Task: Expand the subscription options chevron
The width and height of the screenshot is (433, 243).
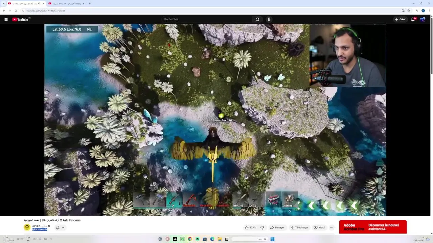Action: (x=63, y=227)
